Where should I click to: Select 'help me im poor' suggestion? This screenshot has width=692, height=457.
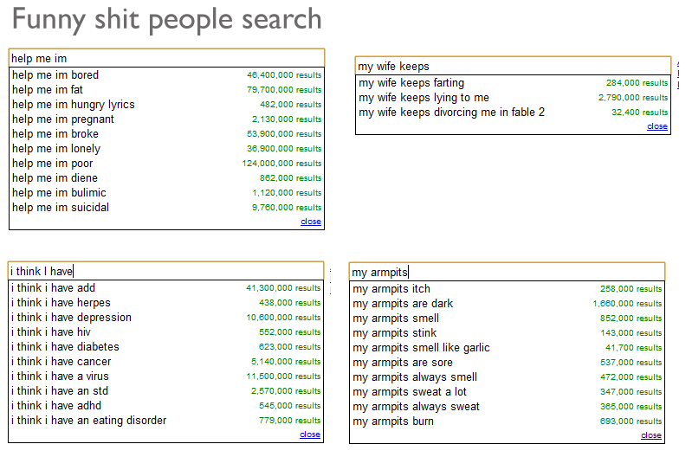click(x=53, y=164)
